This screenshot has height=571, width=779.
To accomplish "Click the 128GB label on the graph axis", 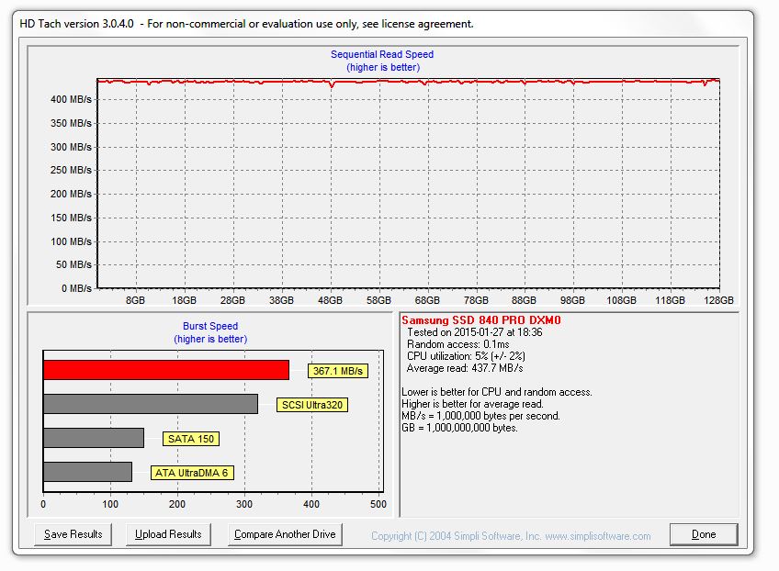I will click(718, 300).
